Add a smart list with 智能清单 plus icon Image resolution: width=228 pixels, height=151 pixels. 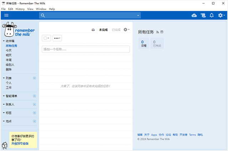coord(35,96)
